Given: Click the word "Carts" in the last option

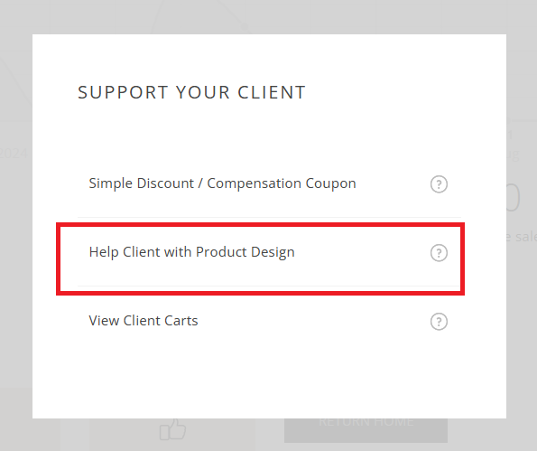Looking at the screenshot, I should click(x=181, y=321).
